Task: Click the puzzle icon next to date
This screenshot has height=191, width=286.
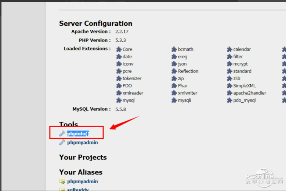Action: point(119,56)
